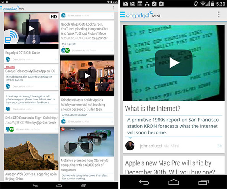
Task: Open overflow menu on left tablet screen
Action: click(x=114, y=8)
